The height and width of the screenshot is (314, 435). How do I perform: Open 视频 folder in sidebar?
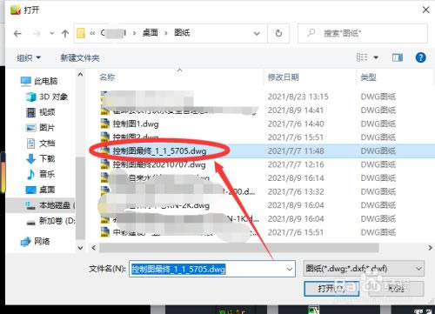pyautogui.click(x=41, y=112)
